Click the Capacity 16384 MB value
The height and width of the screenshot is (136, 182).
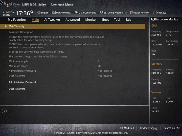(156, 83)
